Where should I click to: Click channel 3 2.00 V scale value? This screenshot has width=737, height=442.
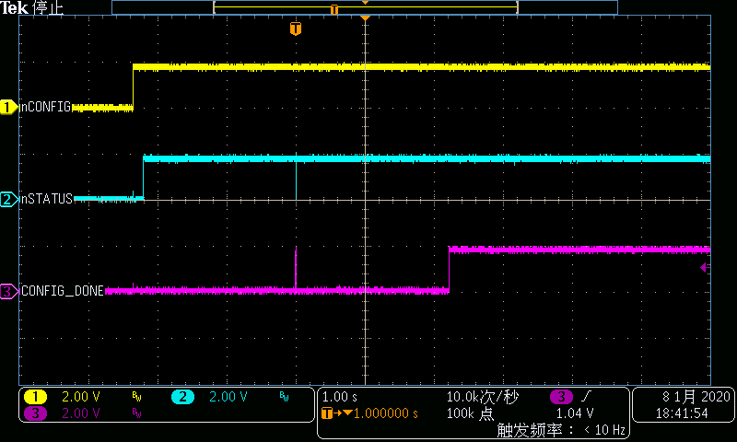[81, 413]
